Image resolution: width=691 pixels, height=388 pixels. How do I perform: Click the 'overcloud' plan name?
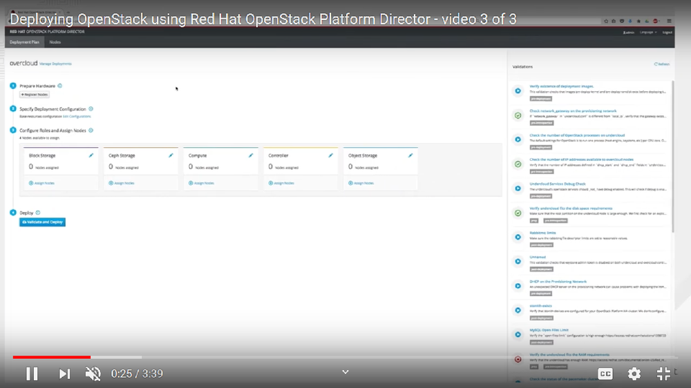[23, 64]
